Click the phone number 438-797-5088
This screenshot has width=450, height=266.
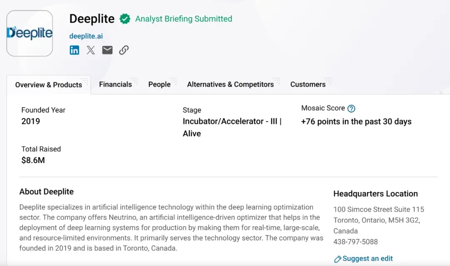(355, 241)
